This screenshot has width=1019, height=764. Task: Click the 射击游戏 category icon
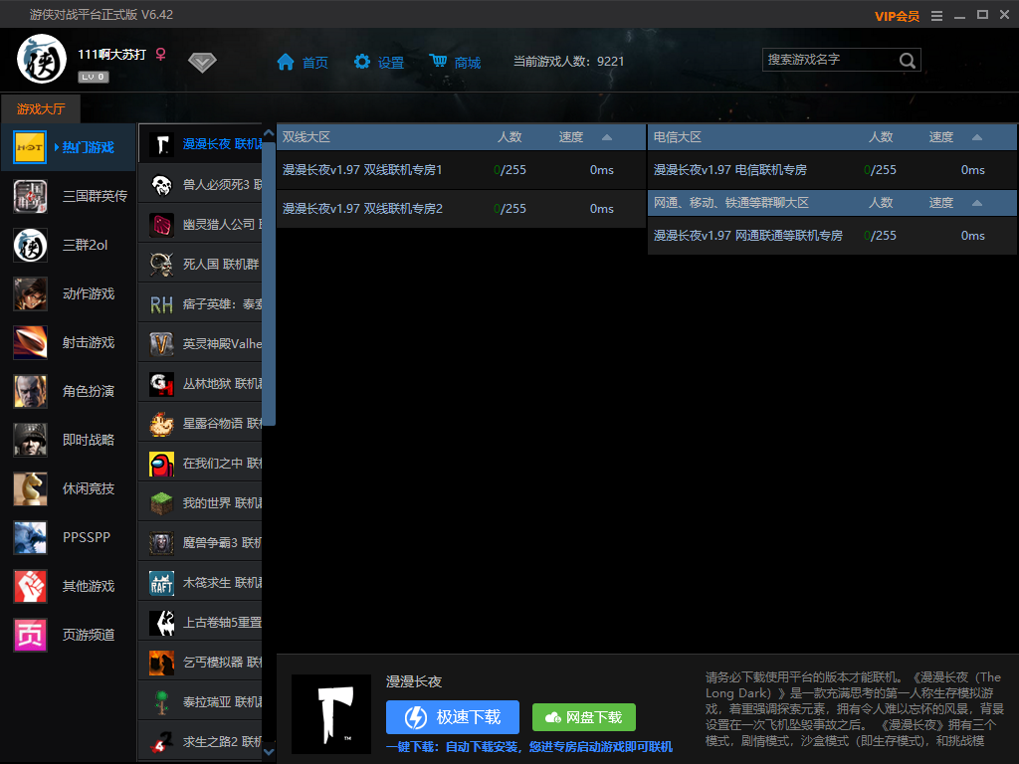[x=30, y=342]
